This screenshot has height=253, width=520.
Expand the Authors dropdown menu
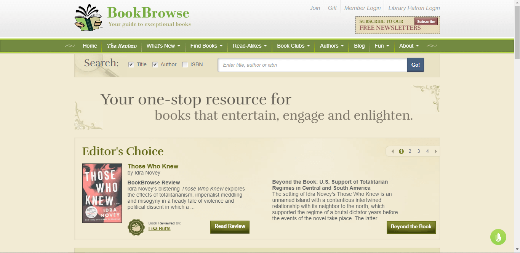click(x=332, y=46)
